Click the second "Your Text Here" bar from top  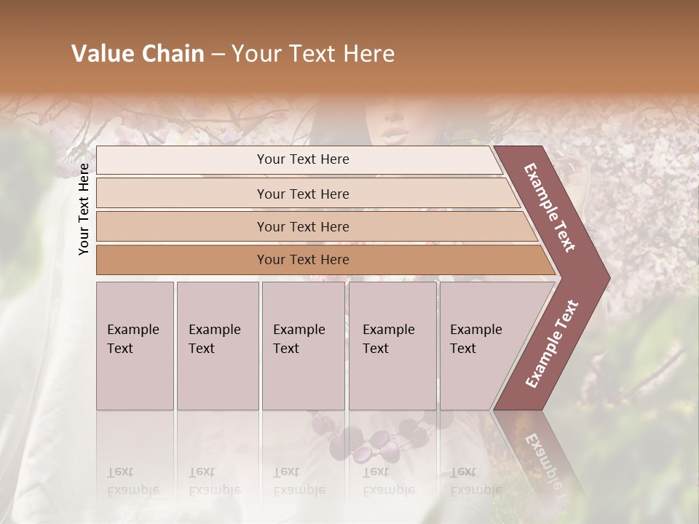pyautogui.click(x=303, y=194)
